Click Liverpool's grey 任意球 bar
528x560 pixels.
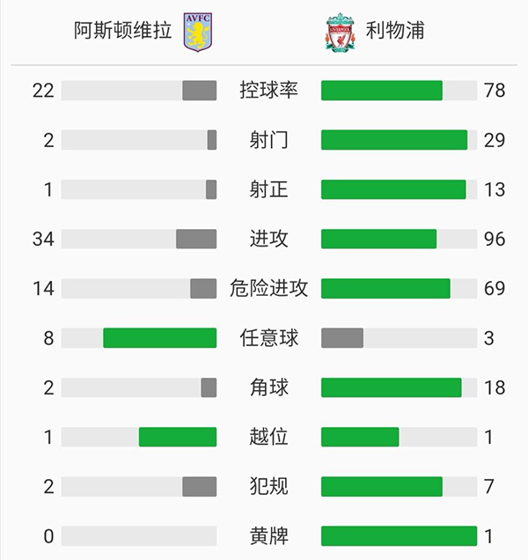point(342,338)
